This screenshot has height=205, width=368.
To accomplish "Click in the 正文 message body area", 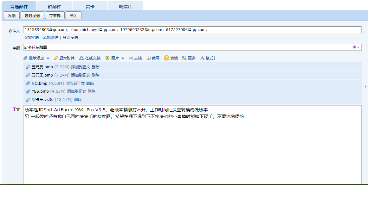I will 192,145.
